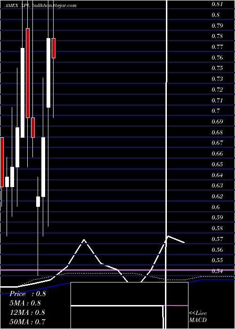This screenshot has height=329, width=235.
Task: Click the 0.6 price axis label
Action: [x=215, y=207]
